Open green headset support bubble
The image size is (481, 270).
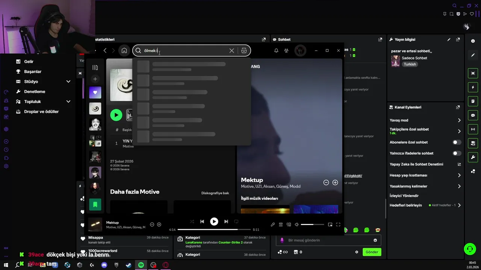[470, 249]
